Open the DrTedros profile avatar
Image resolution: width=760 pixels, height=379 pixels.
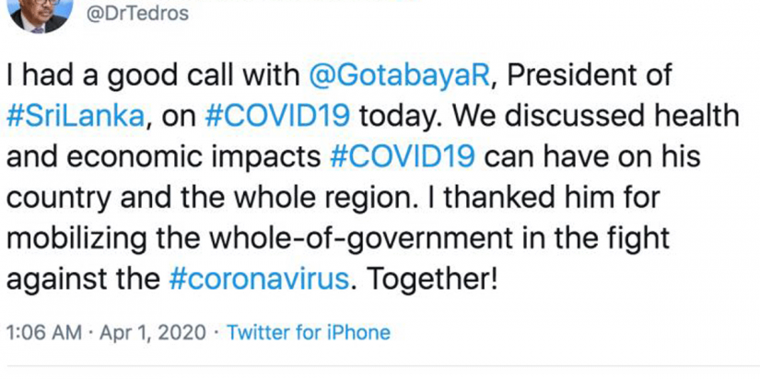tap(39, 14)
